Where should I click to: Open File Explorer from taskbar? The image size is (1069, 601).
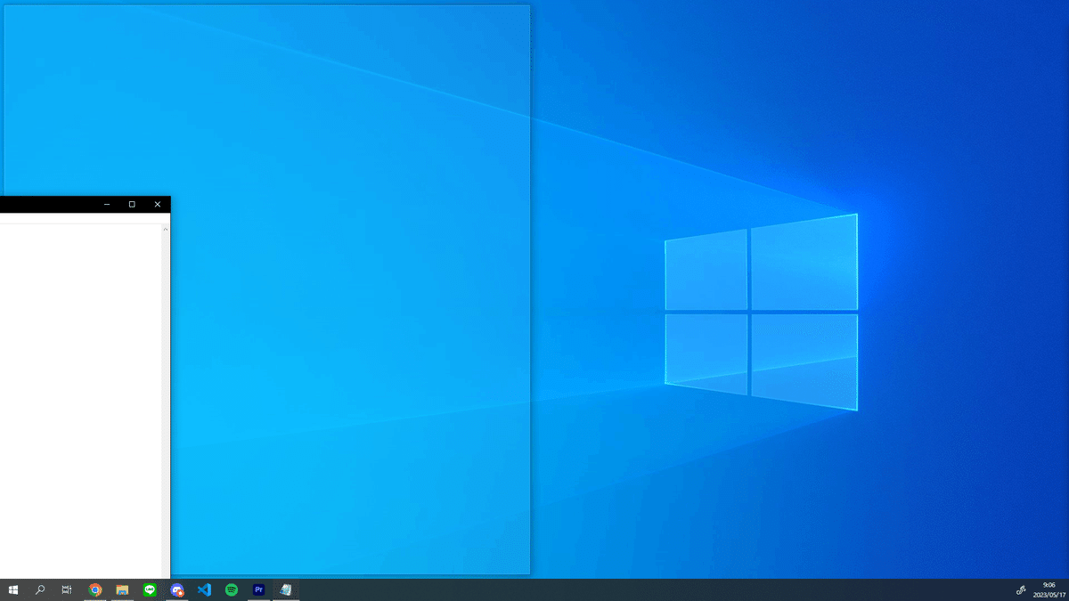123,589
